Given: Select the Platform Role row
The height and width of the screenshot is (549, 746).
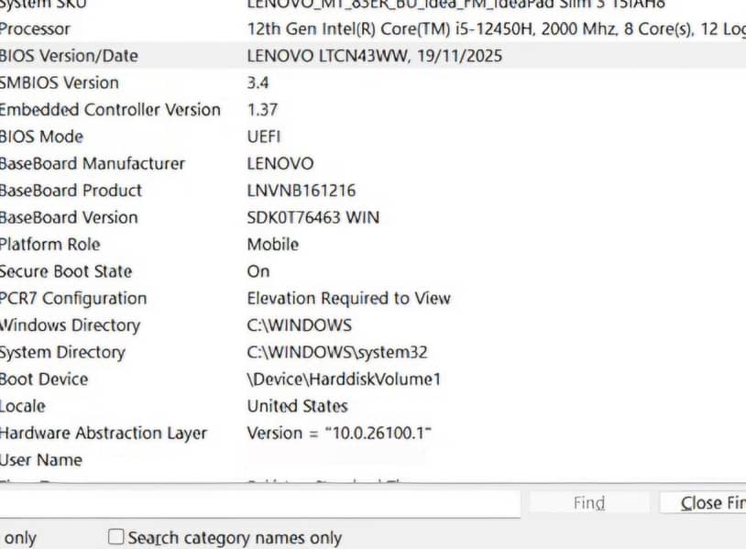Looking at the screenshot, I should pyautogui.click(x=49, y=245).
